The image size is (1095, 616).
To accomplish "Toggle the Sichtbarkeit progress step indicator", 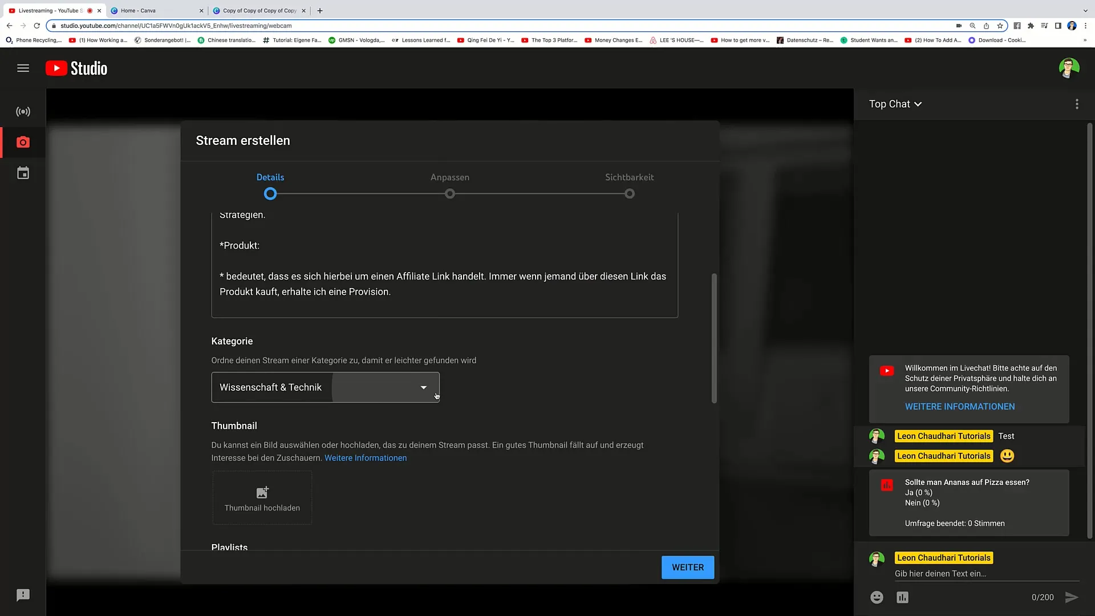I will click(x=630, y=194).
